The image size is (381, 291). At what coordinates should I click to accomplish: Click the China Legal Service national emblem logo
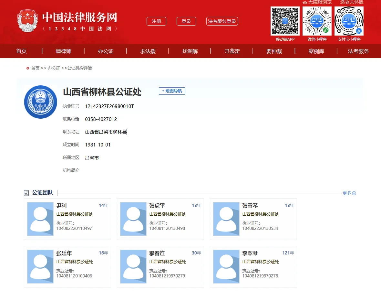click(27, 21)
